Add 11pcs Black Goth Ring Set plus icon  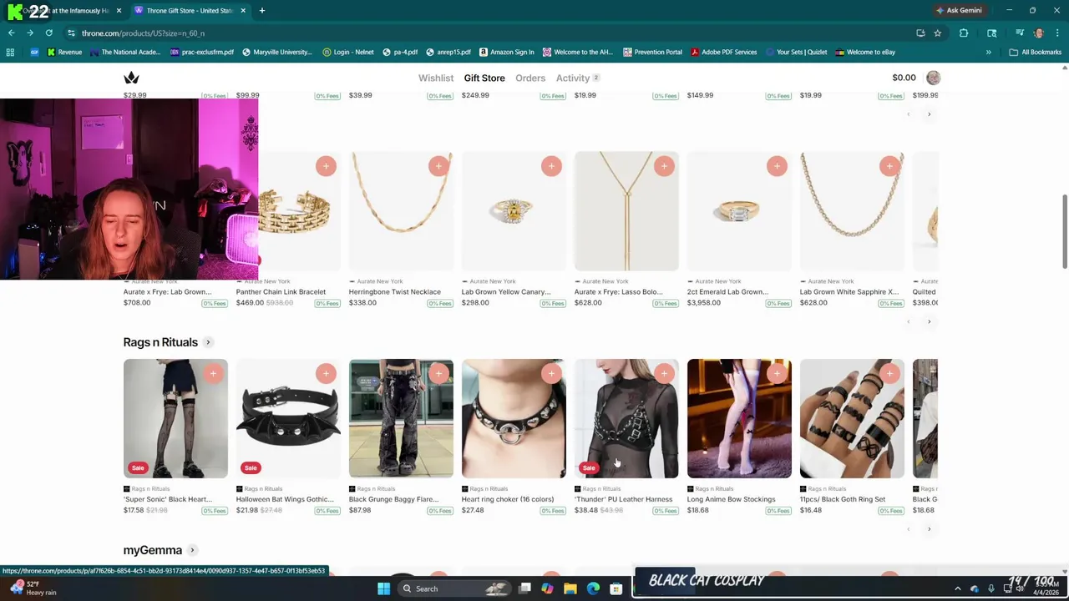point(889,374)
